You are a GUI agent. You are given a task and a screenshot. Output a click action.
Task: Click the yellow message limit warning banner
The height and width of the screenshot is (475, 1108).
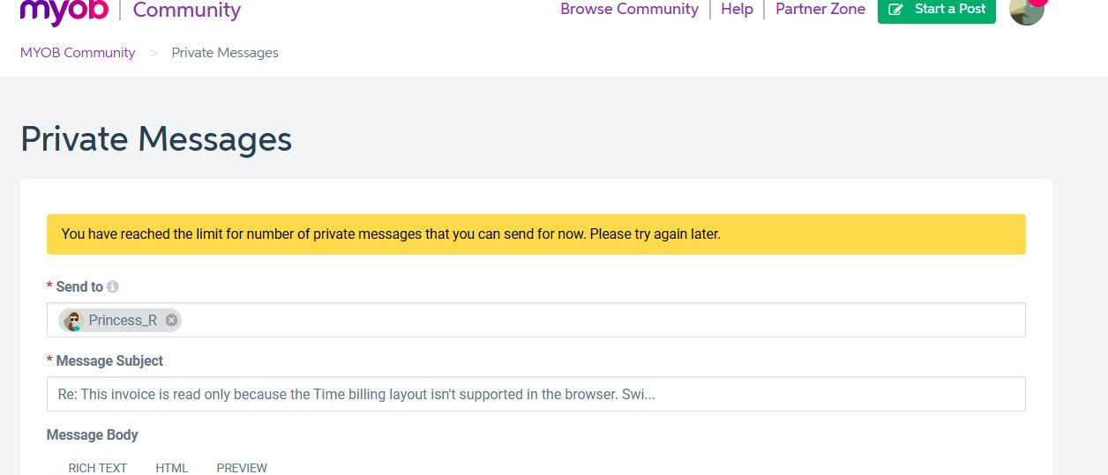[x=535, y=234]
